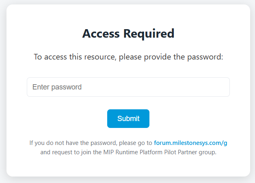Screen dimensions: 255x183
Task: Click the Enter password input field
Action: pyautogui.click(x=128, y=87)
